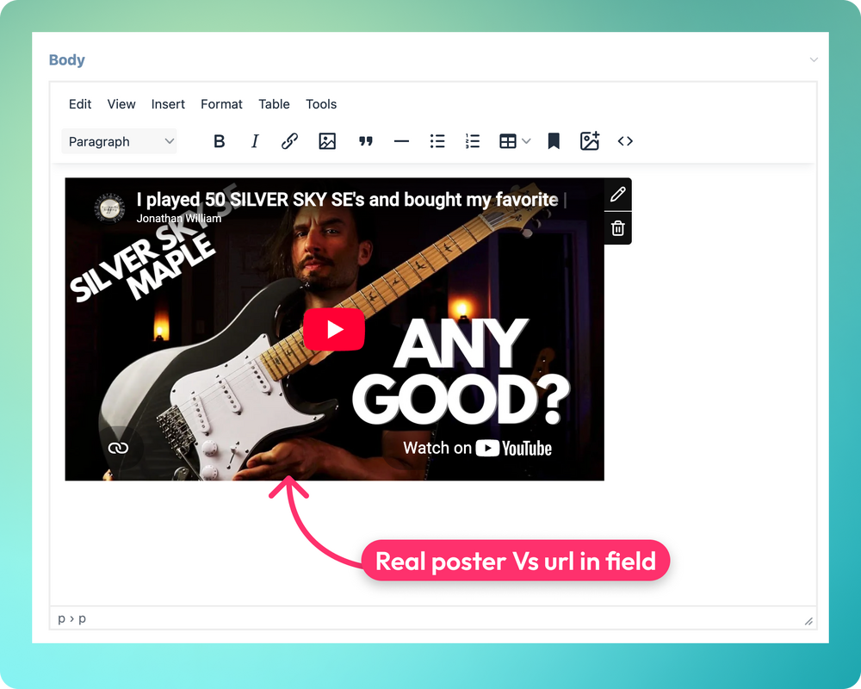Viewport: 861px width, 689px height.
Task: Click the Body field label
Action: click(67, 60)
